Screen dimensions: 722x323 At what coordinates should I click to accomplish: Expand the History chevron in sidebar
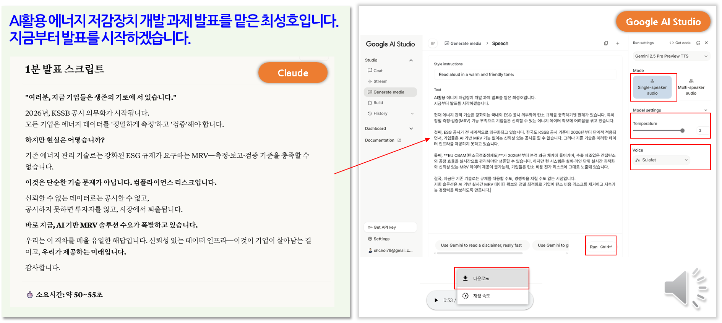point(412,113)
